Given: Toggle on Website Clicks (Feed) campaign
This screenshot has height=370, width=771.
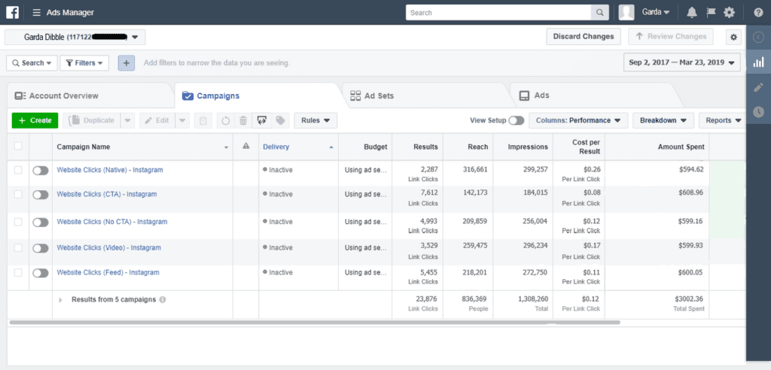Looking at the screenshot, I should (x=41, y=273).
